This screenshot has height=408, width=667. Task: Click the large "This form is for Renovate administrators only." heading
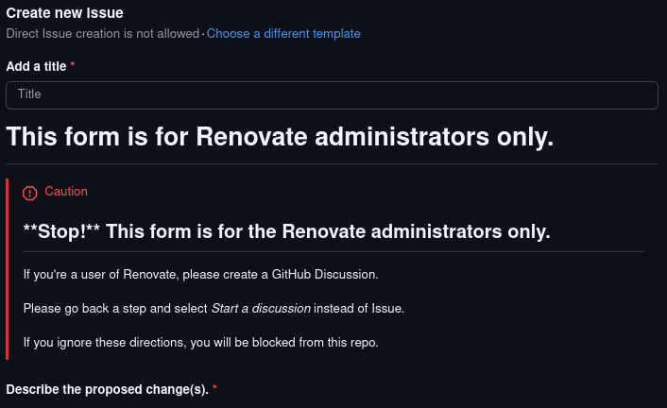[280, 136]
